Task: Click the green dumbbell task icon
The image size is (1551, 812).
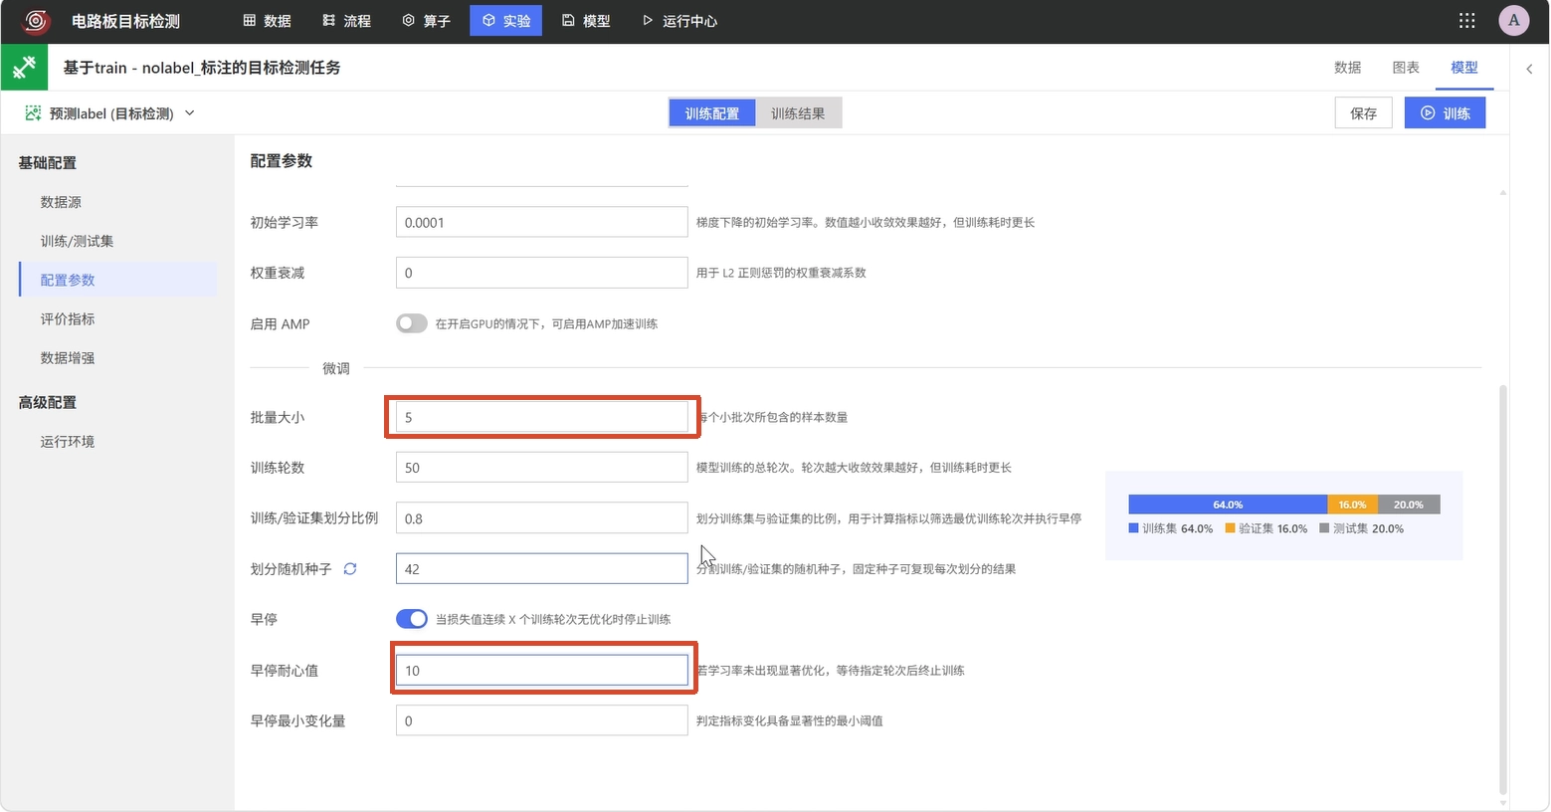Action: (24, 68)
